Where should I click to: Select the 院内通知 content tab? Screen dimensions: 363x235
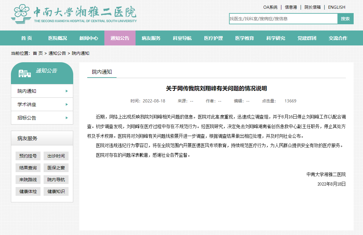pyautogui.click(x=102, y=72)
